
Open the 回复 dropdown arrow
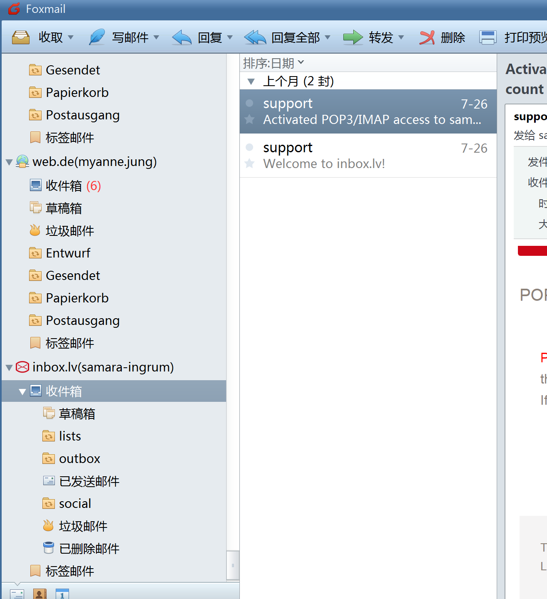(230, 37)
